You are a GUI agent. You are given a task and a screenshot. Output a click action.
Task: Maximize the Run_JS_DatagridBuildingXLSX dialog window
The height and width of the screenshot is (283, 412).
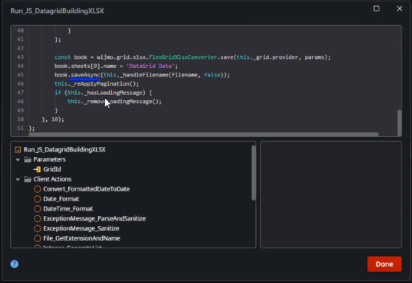click(x=377, y=9)
